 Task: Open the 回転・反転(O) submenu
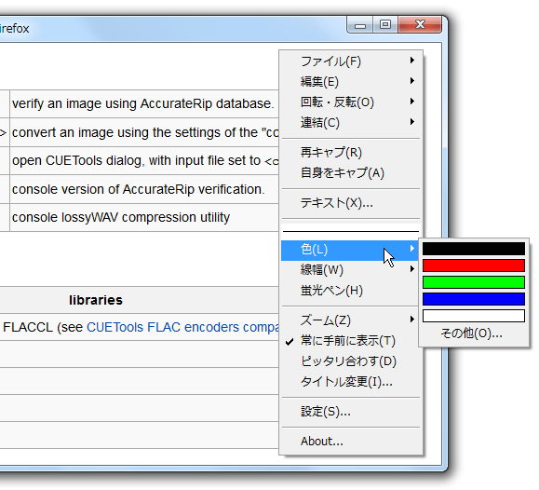(x=350, y=102)
